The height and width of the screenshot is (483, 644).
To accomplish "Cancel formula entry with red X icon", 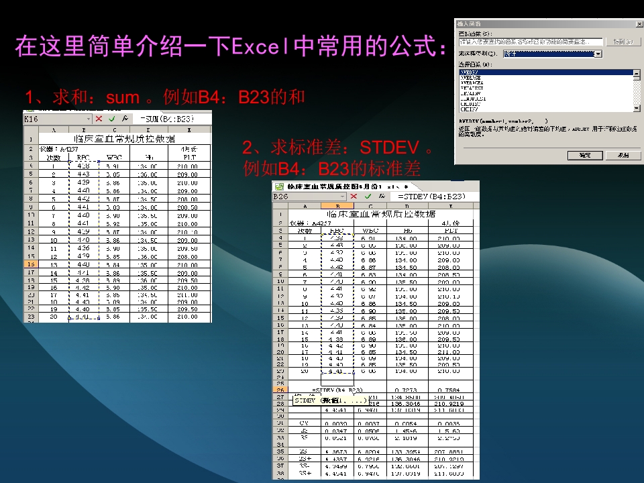I will pos(99,119).
